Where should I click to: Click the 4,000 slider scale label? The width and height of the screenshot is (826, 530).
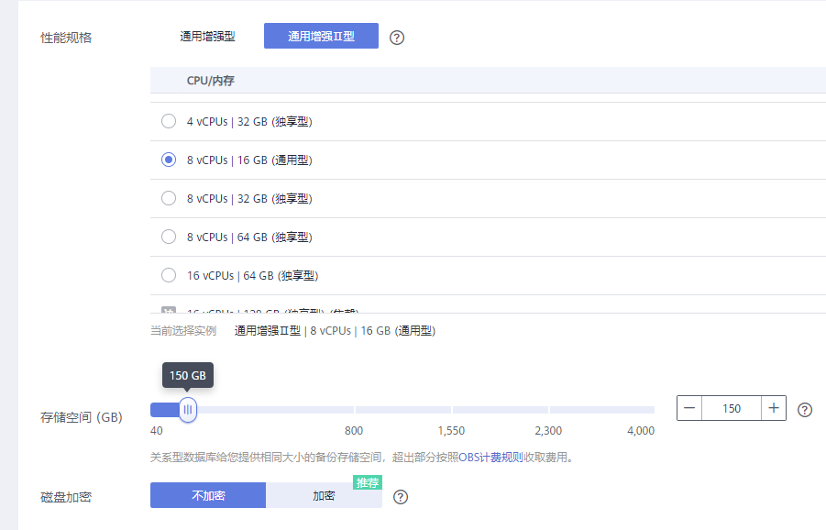tap(641, 431)
